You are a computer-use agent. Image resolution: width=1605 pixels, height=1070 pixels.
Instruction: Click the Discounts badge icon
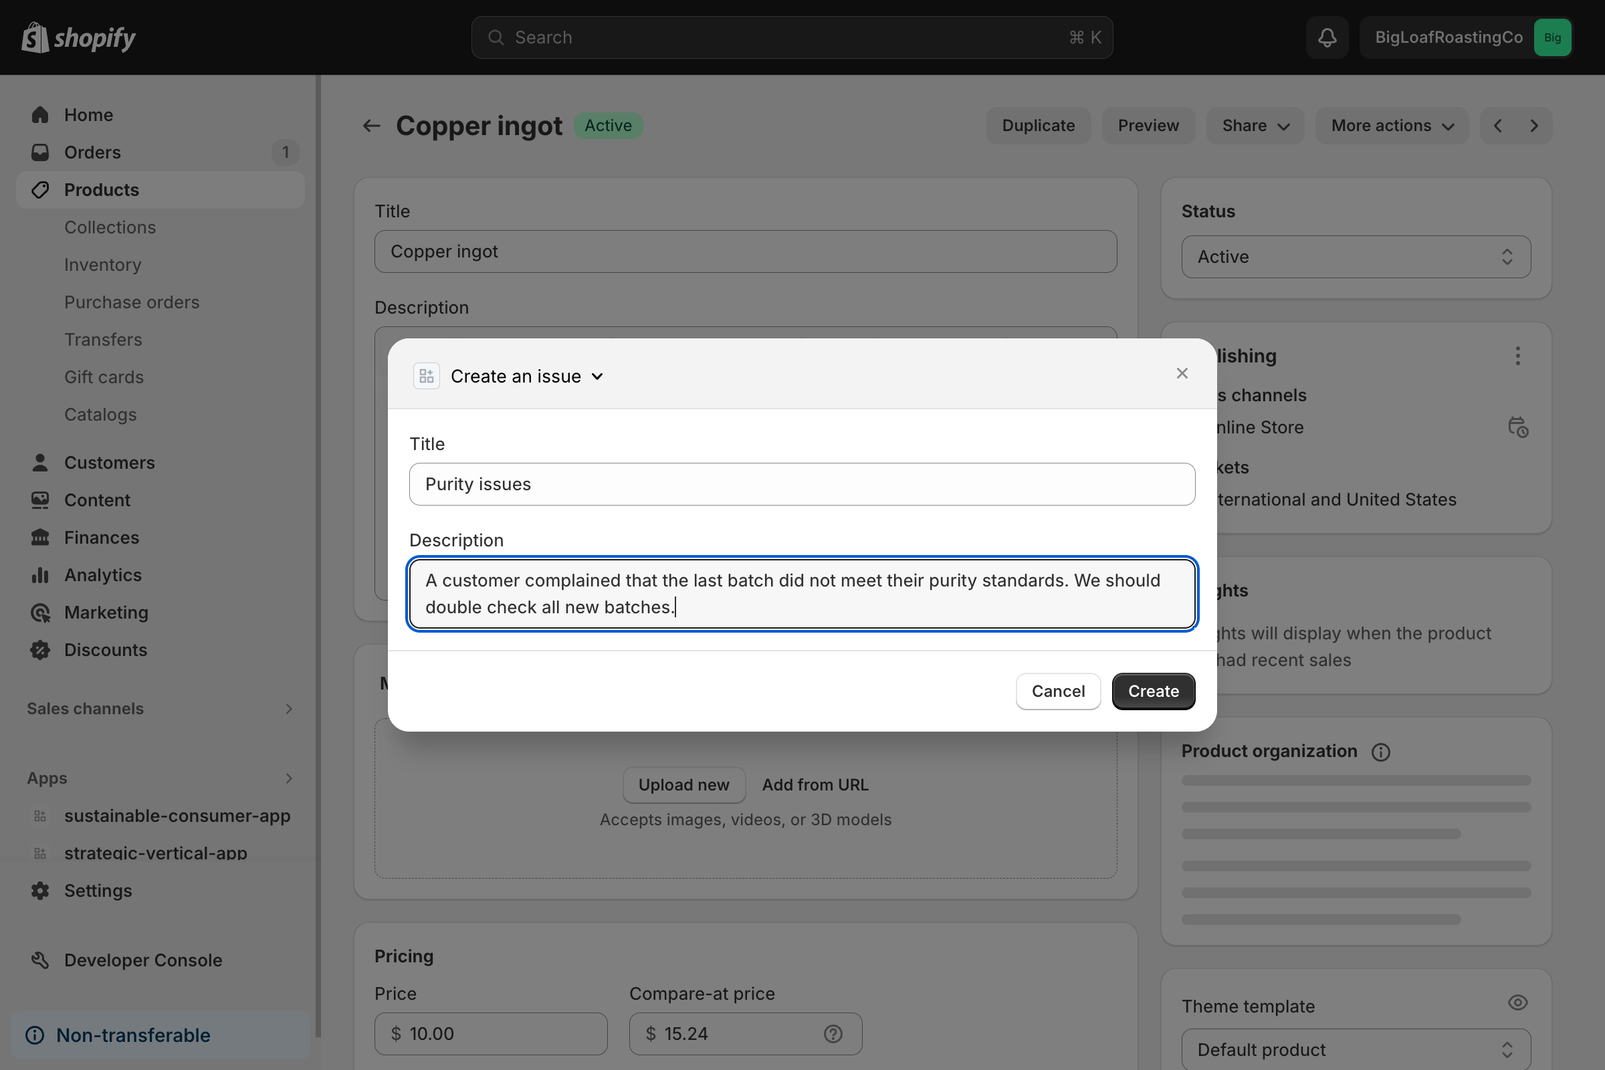coord(40,650)
